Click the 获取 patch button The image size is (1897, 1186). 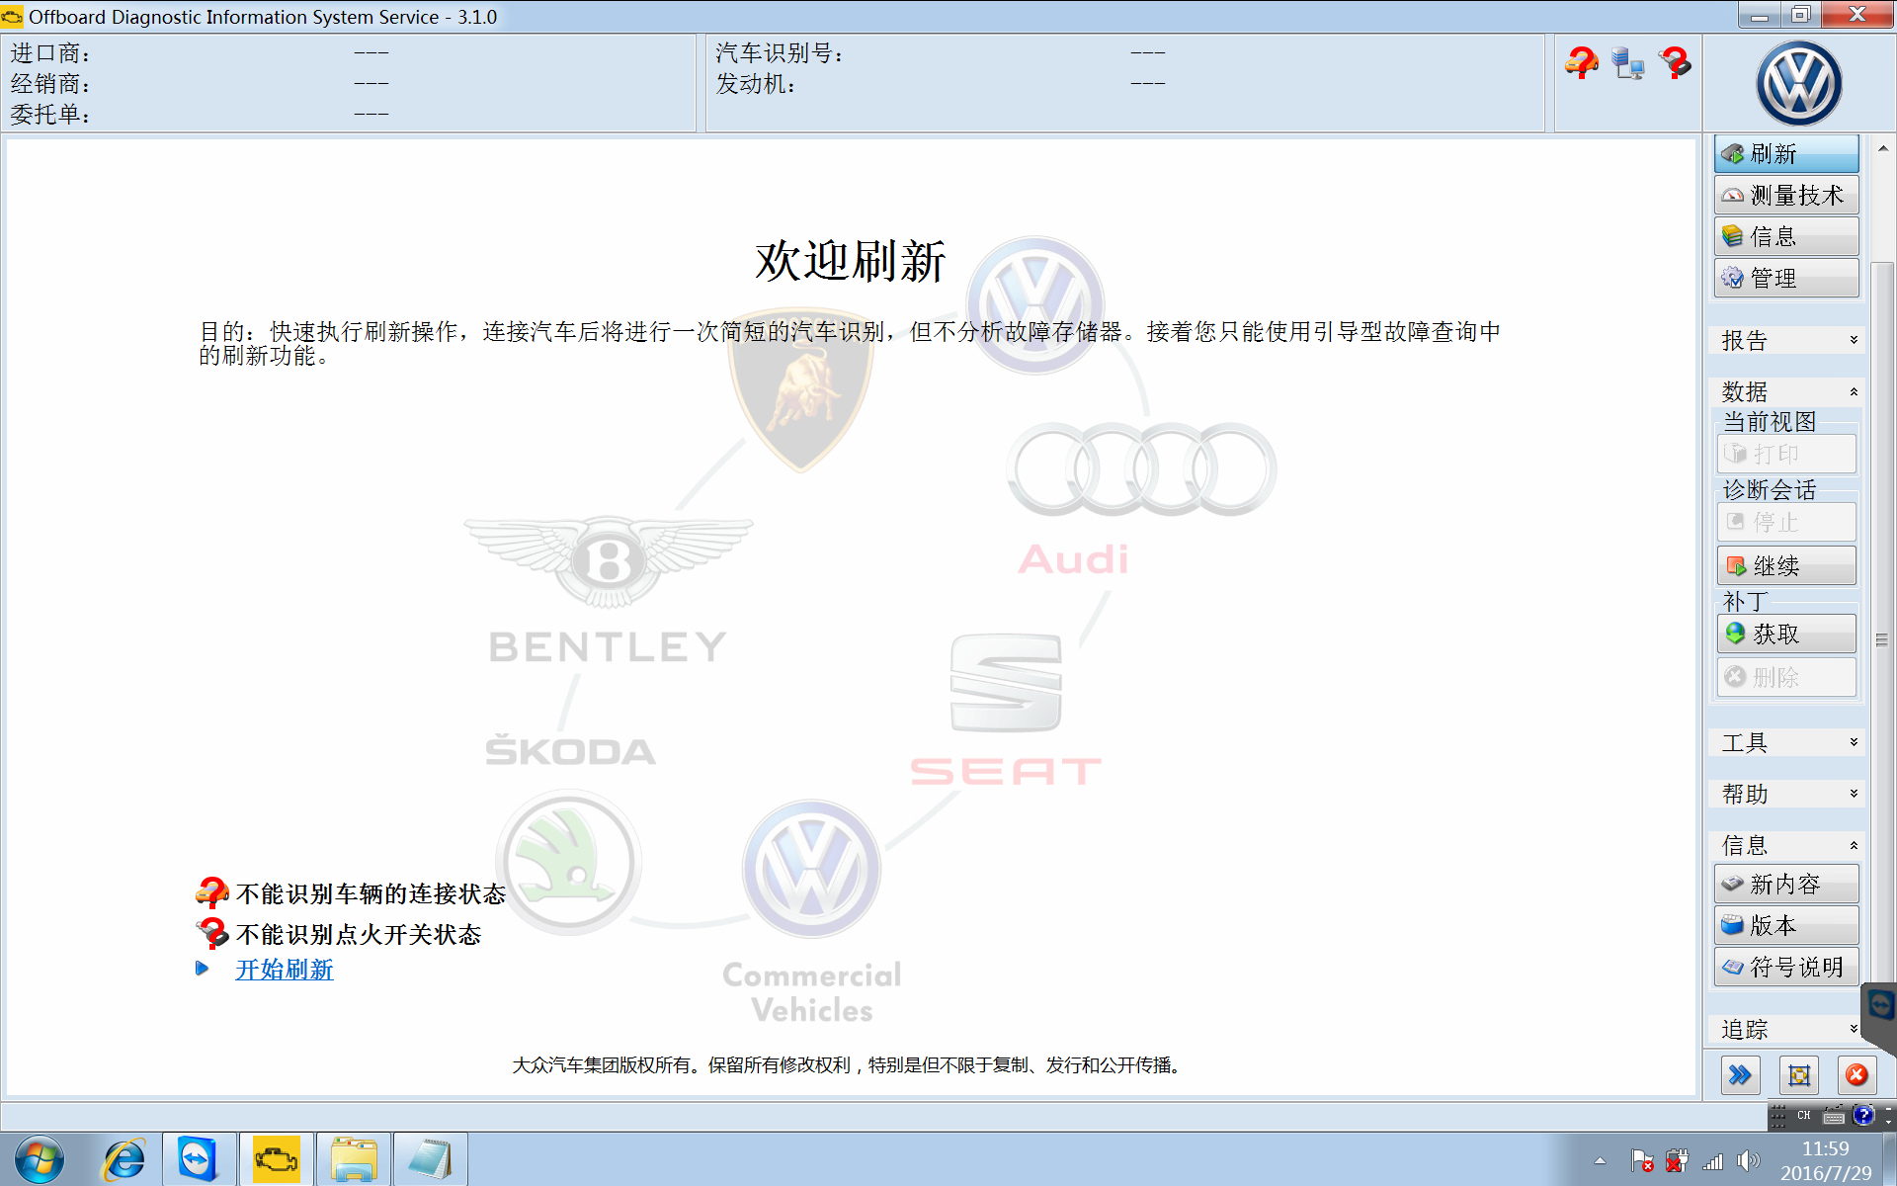point(1786,634)
